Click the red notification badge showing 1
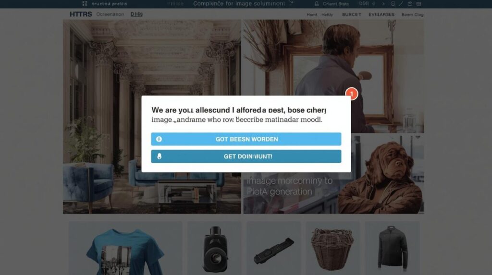The width and height of the screenshot is (492, 275). click(x=352, y=94)
